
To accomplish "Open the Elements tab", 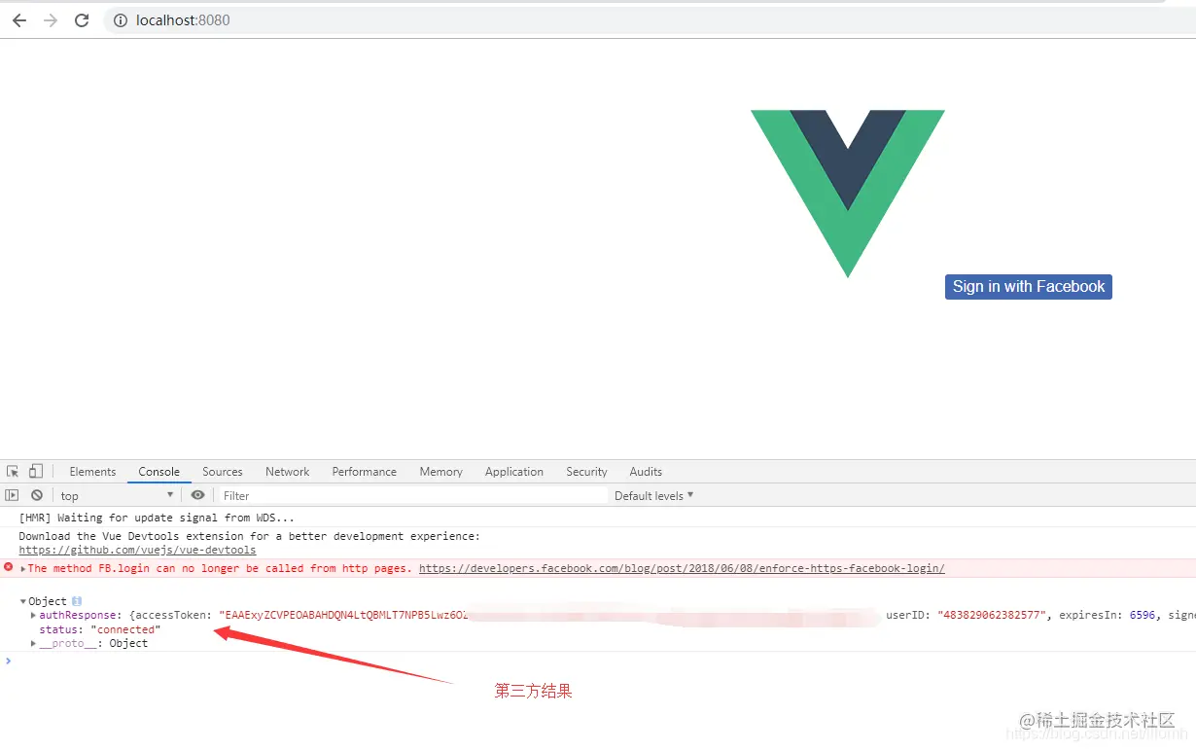I will (92, 472).
